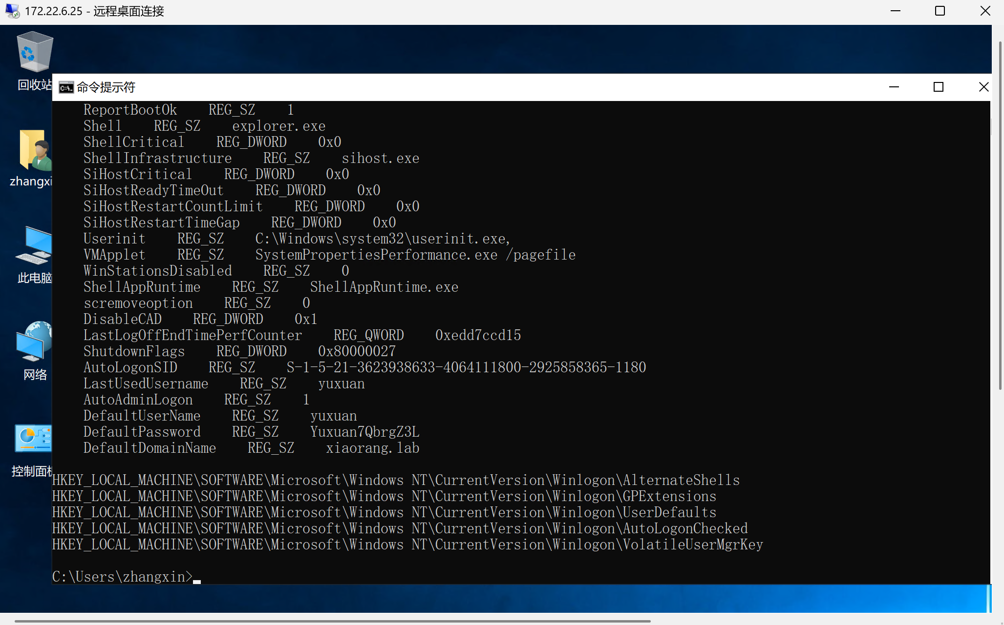The width and height of the screenshot is (1004, 625).
Task: Click the Winlogon\AutoLogonChecked registry key line
Action: 400,528
